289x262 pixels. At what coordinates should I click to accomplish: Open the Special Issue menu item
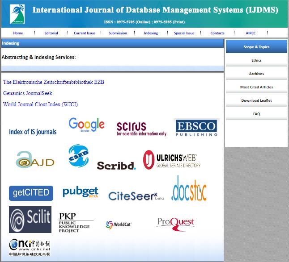point(184,33)
